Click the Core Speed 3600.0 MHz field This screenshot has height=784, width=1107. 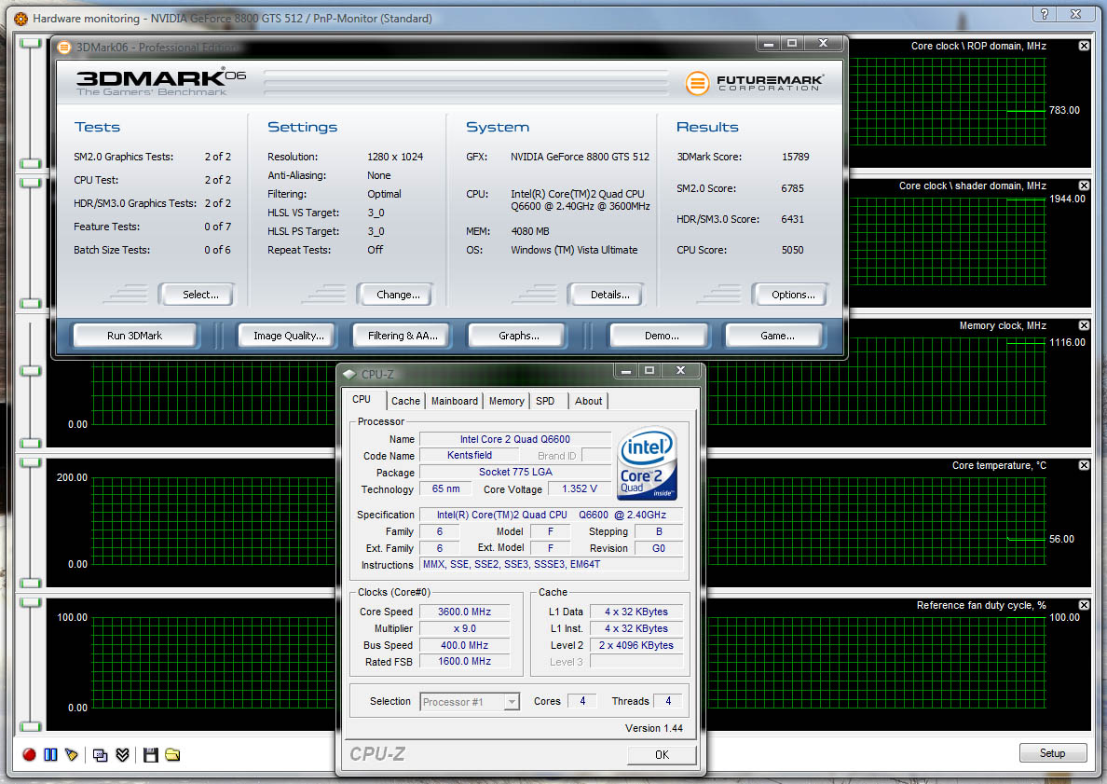click(465, 612)
